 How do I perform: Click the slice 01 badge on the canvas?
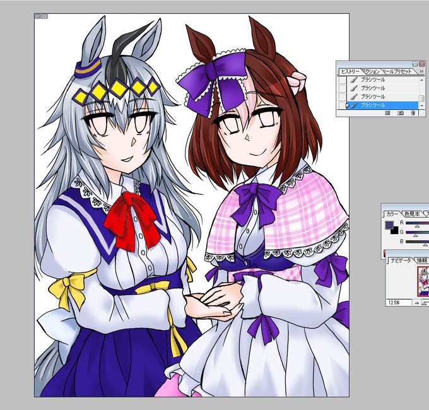pyautogui.click(x=38, y=16)
